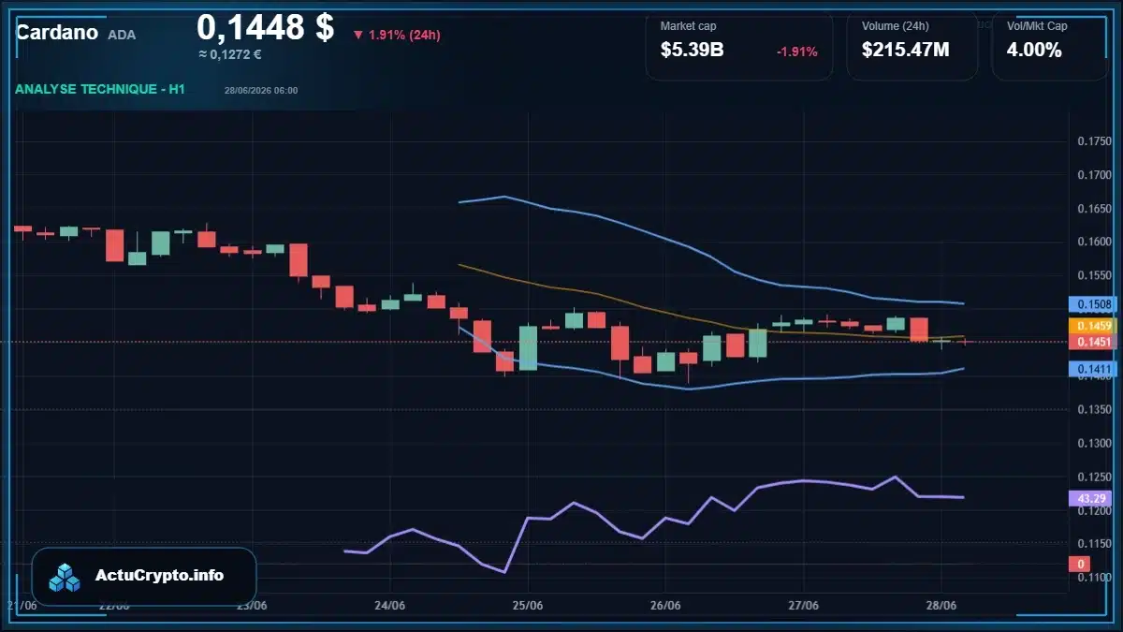Click the 25/06 date axis label
The height and width of the screenshot is (632, 1123).
(528, 606)
